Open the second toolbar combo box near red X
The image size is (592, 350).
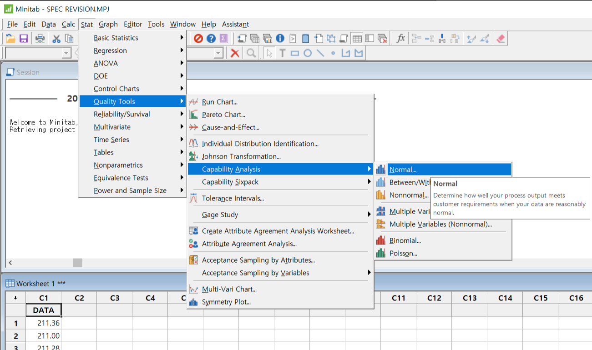[x=219, y=53]
